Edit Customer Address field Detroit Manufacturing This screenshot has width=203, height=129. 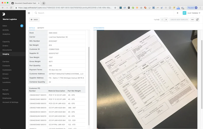(x=66, y=74)
